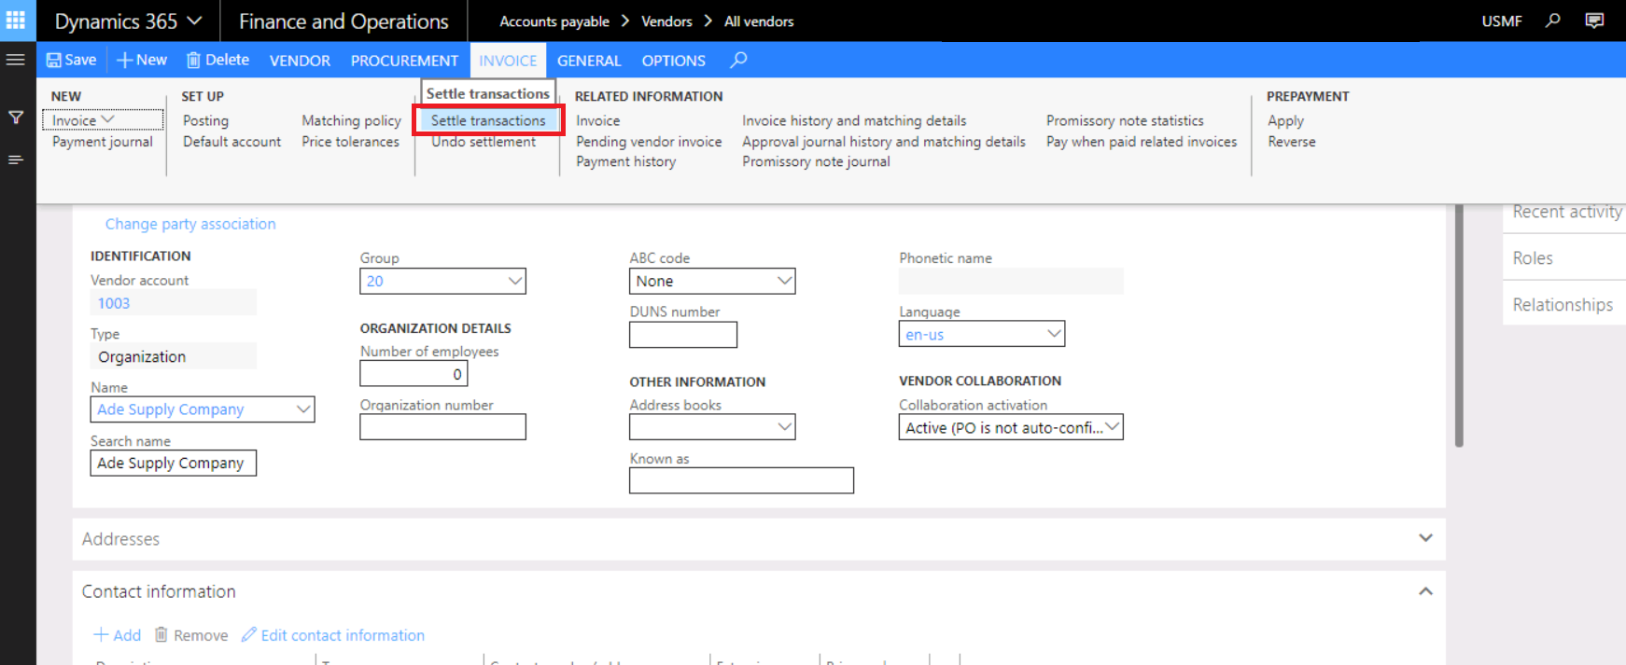
Task: Click the DUNS number input field
Action: coord(682,335)
